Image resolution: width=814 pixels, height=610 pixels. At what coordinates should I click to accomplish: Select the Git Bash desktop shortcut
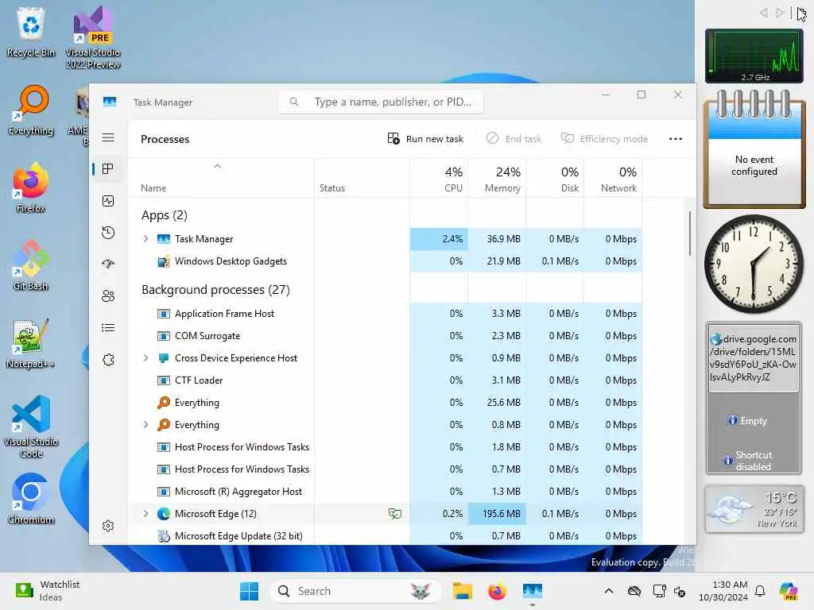pos(31,265)
